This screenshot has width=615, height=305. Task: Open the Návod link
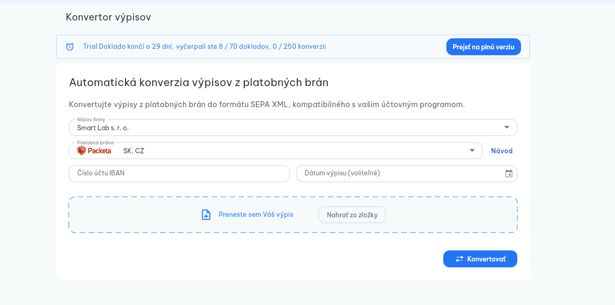coord(502,151)
